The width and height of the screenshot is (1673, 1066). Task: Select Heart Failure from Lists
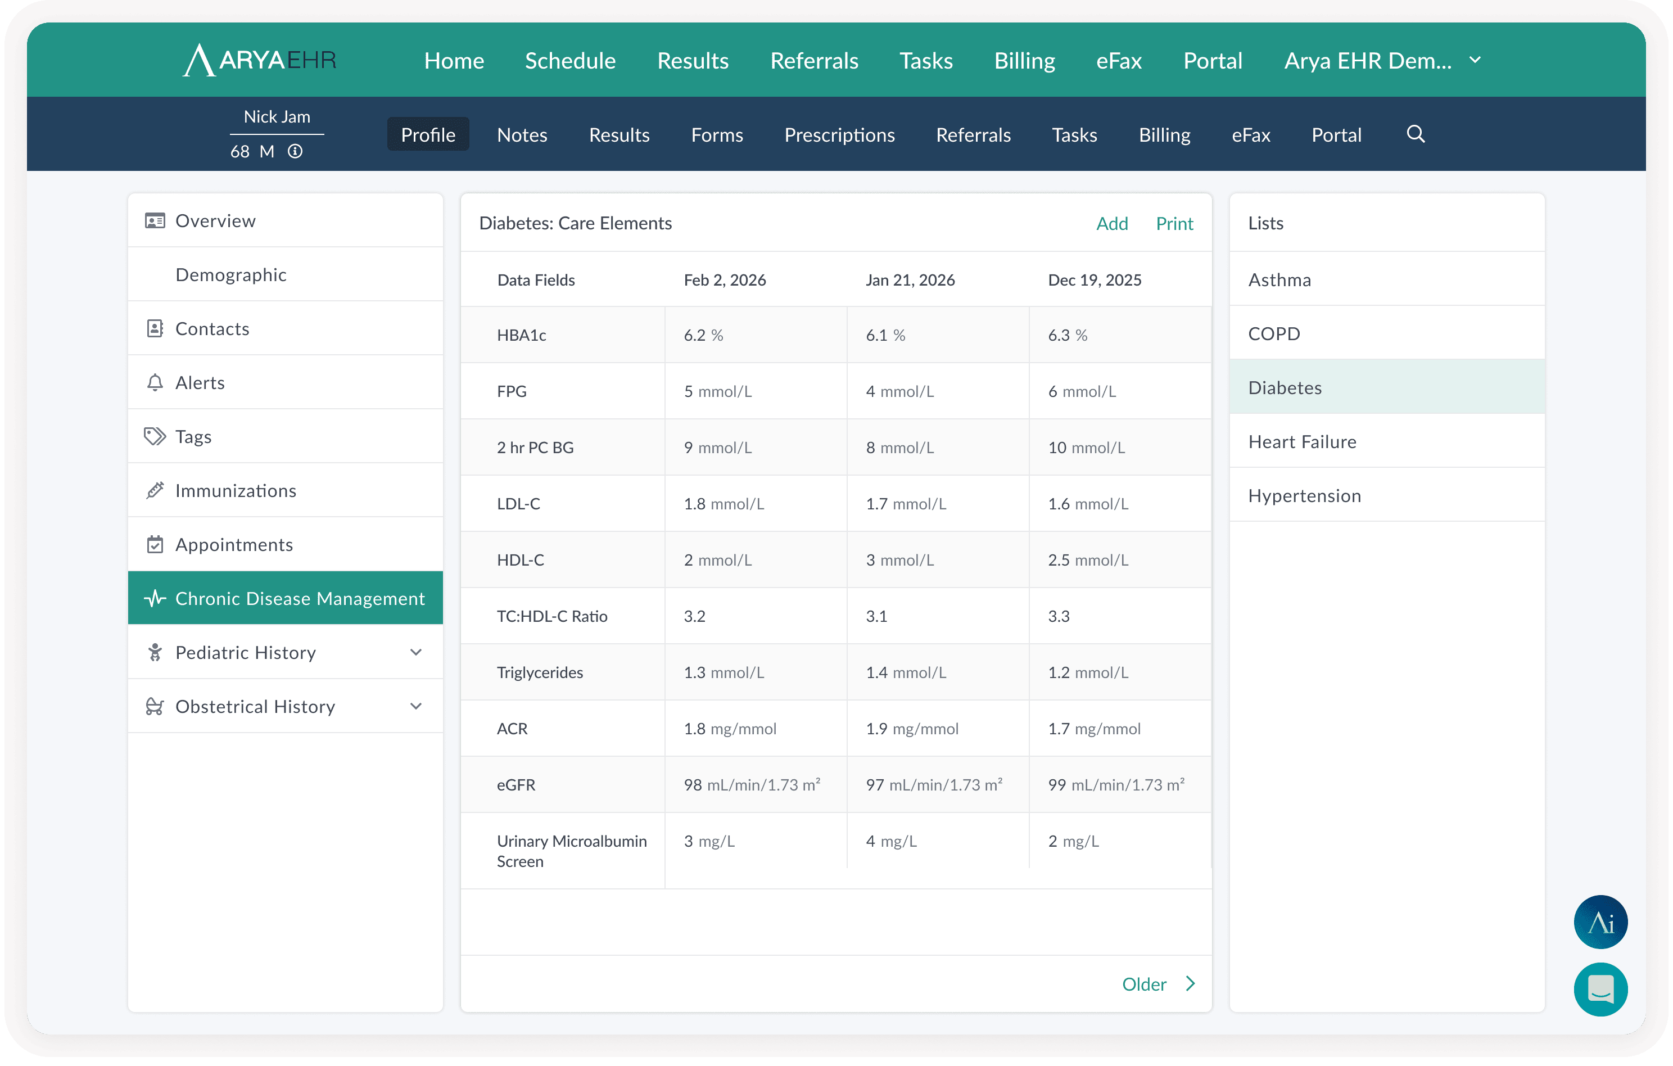pyautogui.click(x=1386, y=441)
